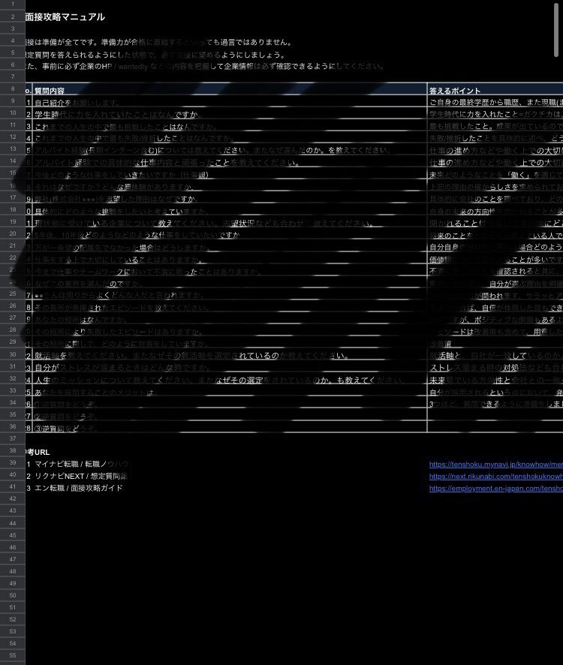
Task: Click the vertical scrollbar thumb
Action: click(555, 30)
